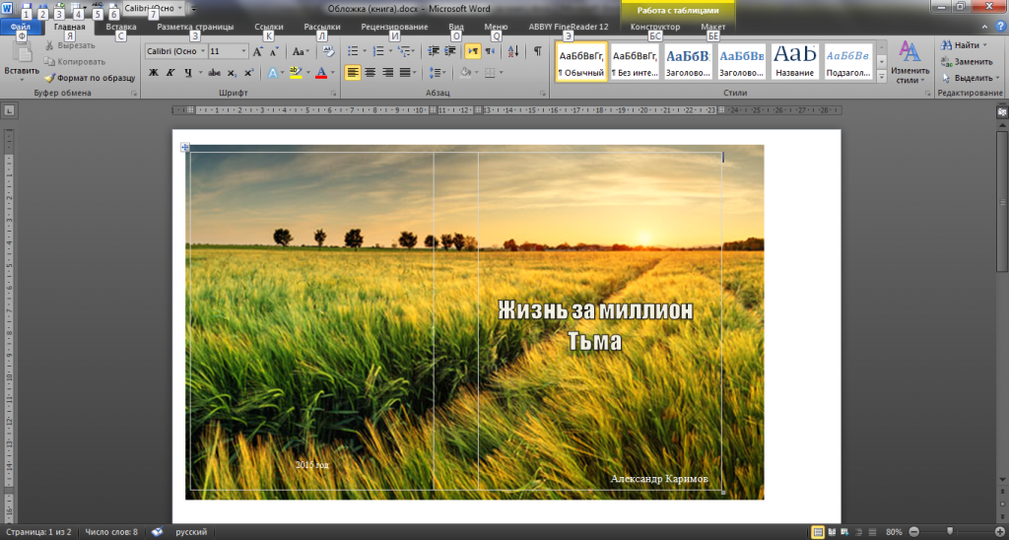This screenshot has width=1009, height=540.
Task: Click the sort (A-Z) icon
Action: point(510,51)
